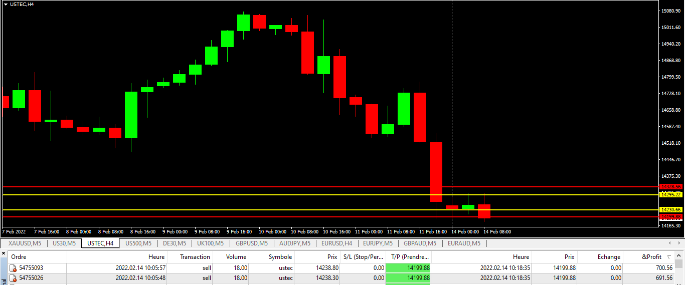Click the Symbole column header
Screen dimensions: 685x285
click(x=280, y=257)
